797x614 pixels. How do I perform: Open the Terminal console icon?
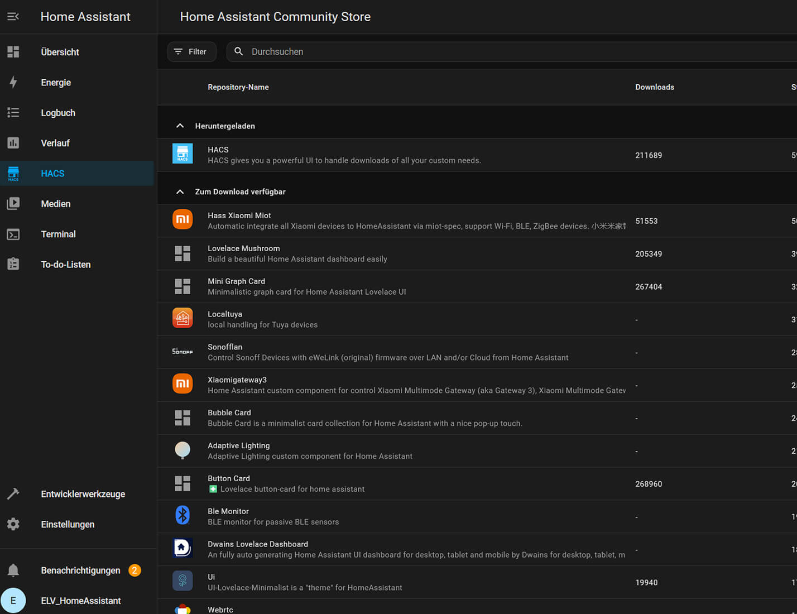13,234
